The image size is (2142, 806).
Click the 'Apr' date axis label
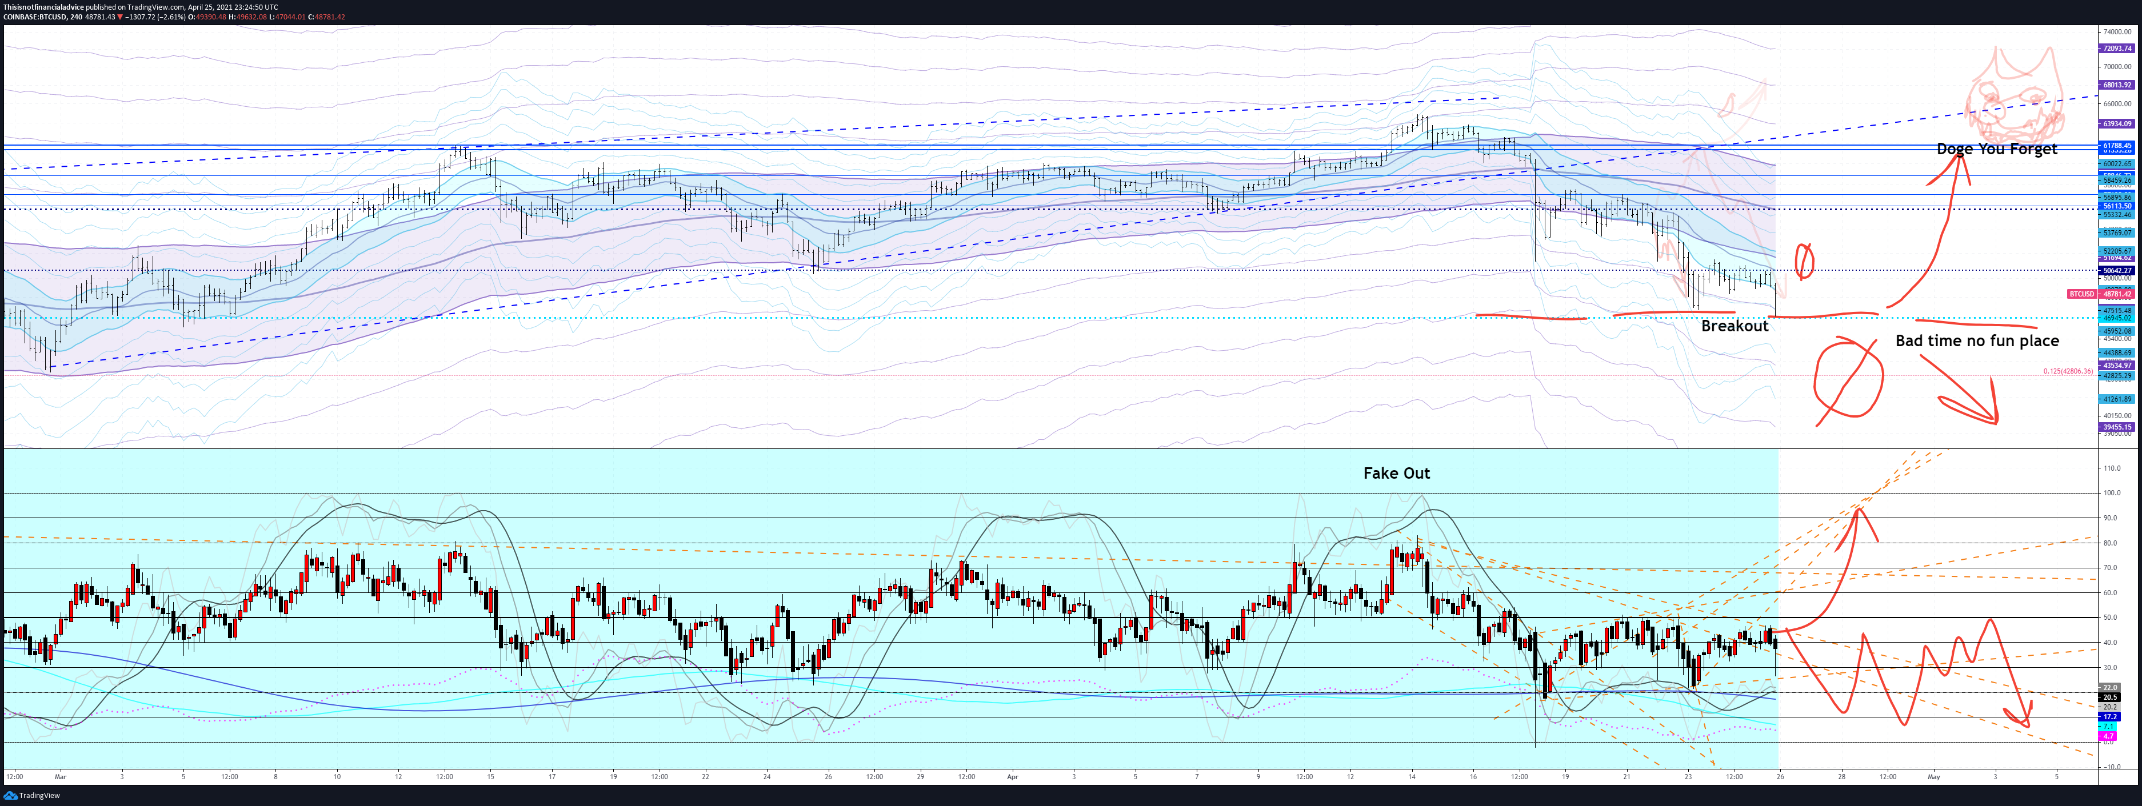click(x=1012, y=777)
